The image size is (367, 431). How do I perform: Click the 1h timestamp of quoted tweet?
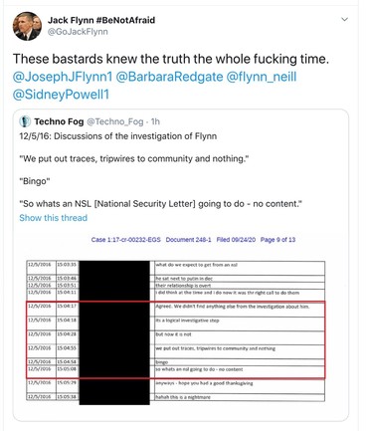pyautogui.click(x=155, y=121)
